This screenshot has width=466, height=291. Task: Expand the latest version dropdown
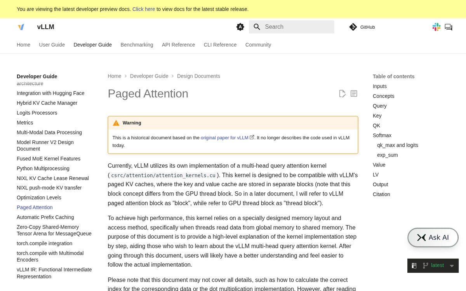tap(433, 265)
